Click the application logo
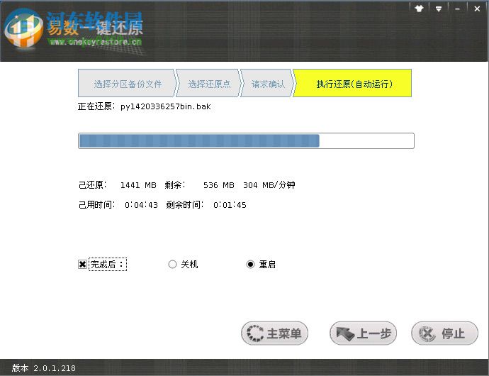 pyautogui.click(x=23, y=28)
